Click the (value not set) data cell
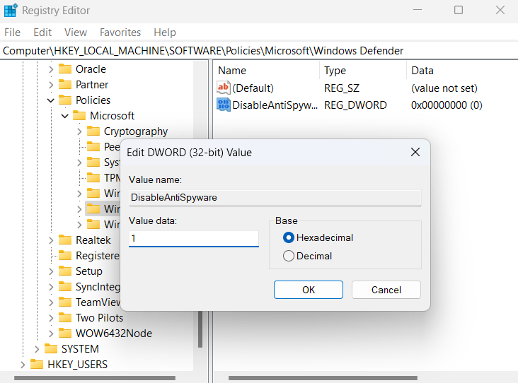 [x=444, y=88]
